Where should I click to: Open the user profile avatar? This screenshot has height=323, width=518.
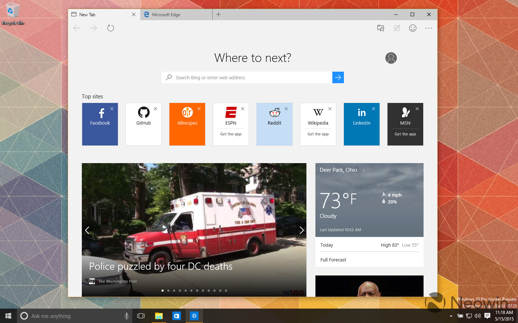tap(391, 58)
